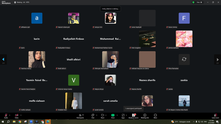
Task: Click Yasmin Faisol Ba... tile name
Action: (37, 80)
